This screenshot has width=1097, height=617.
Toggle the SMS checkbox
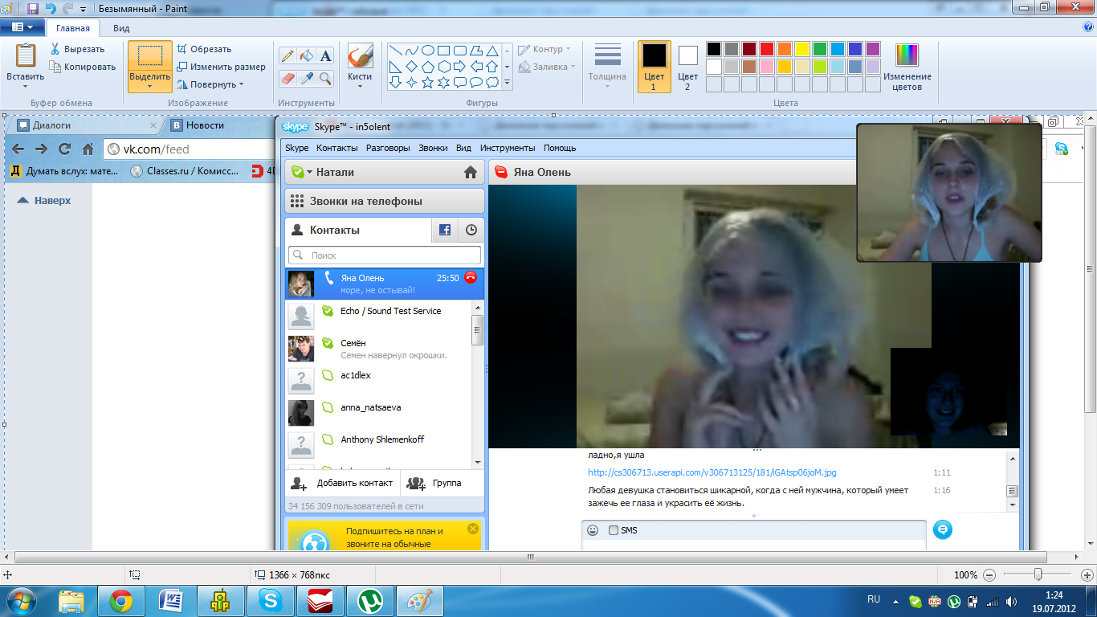tap(614, 530)
